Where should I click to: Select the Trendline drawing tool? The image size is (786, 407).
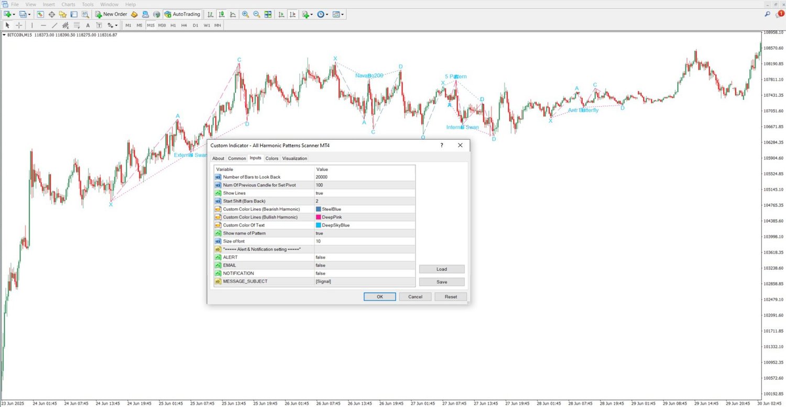54,25
